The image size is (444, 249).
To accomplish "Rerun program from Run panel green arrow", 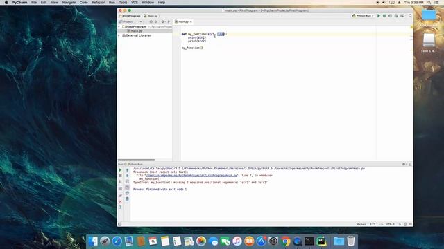I will coord(120,170).
